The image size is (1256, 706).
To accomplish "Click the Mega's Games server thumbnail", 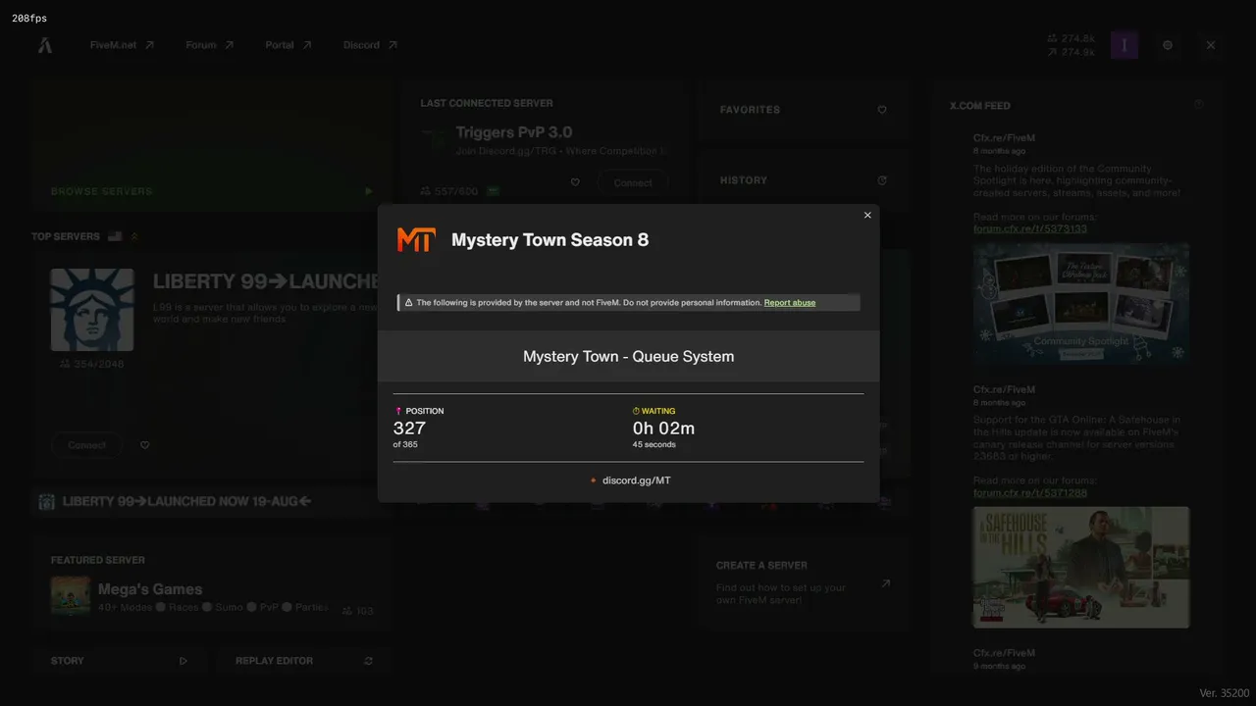I will 71,596.
